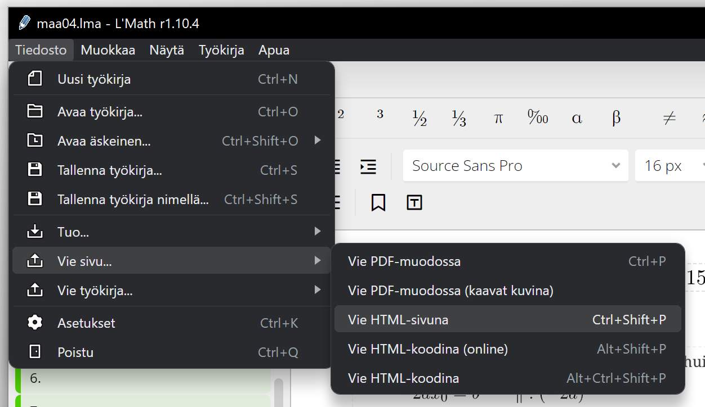The height and width of the screenshot is (407, 705).
Task: Open the Muokkaa menu
Action: [108, 50]
